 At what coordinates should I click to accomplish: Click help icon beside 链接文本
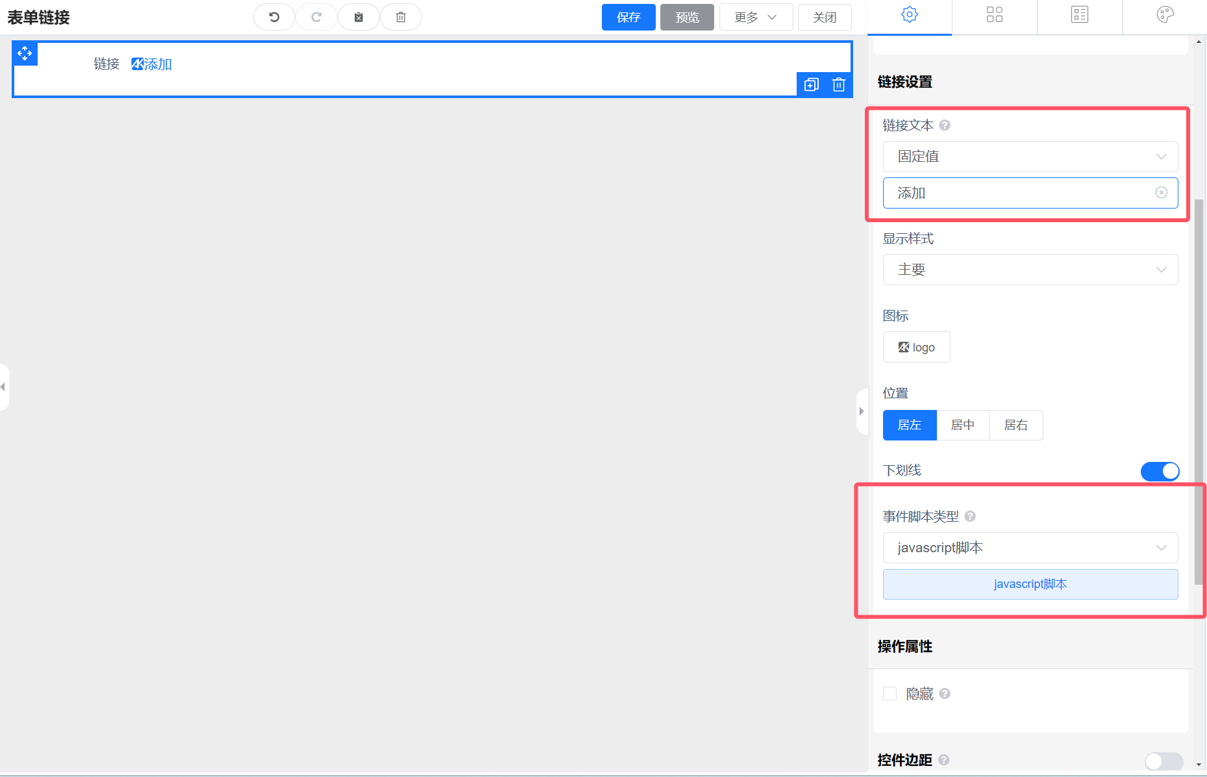[x=945, y=125]
